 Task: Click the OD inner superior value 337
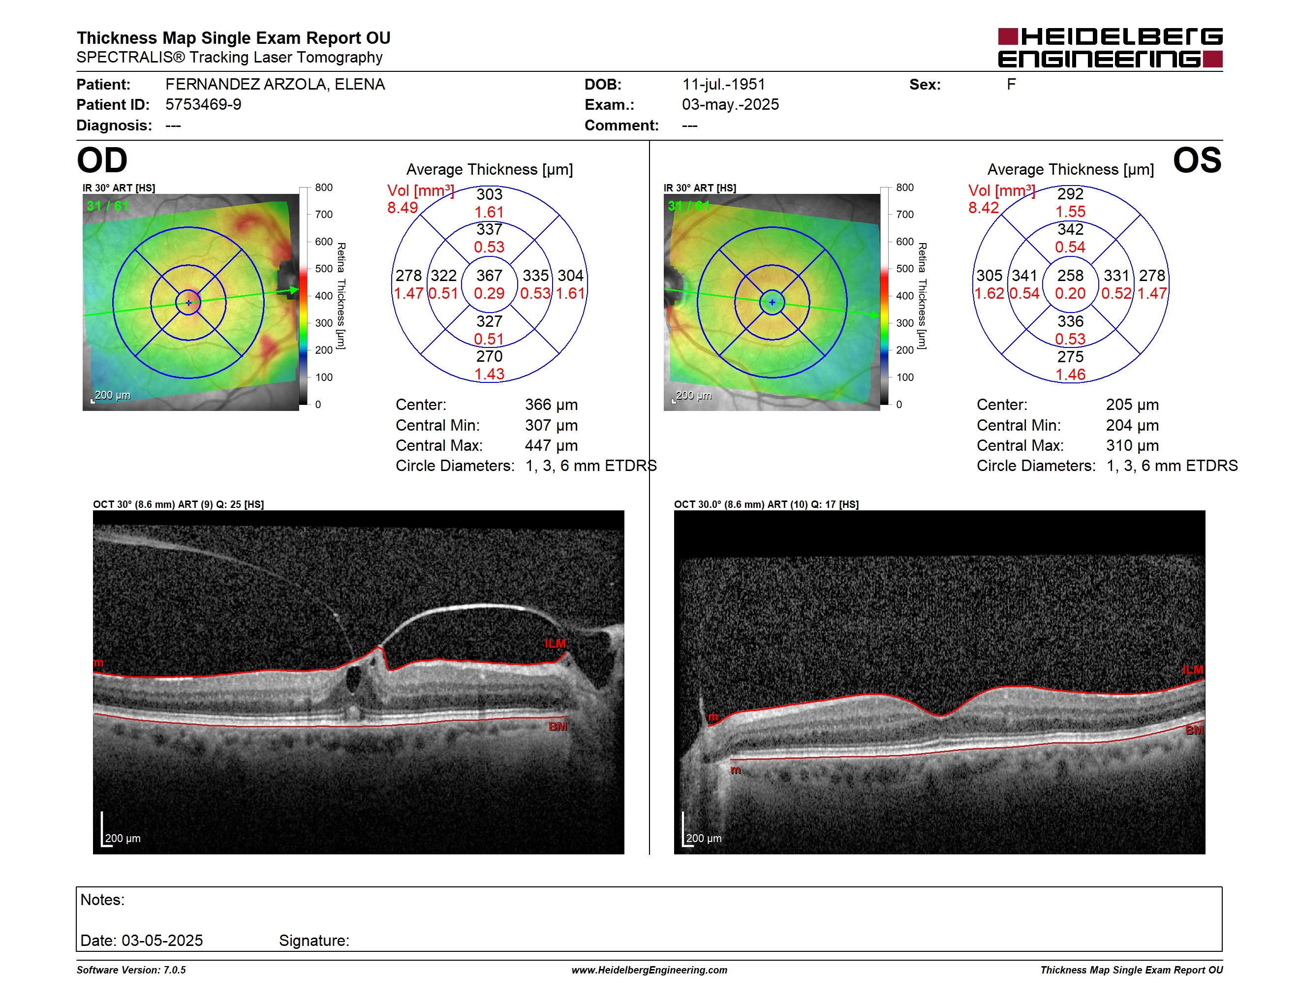pos(490,229)
